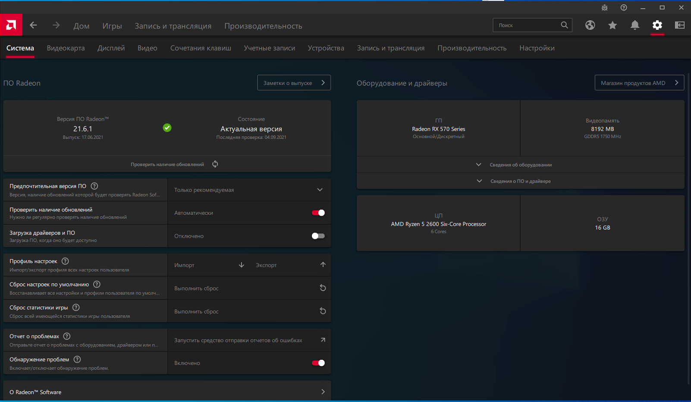This screenshot has height=402, width=691.
Task: Click Экспорт profile button
Action: [291, 265]
